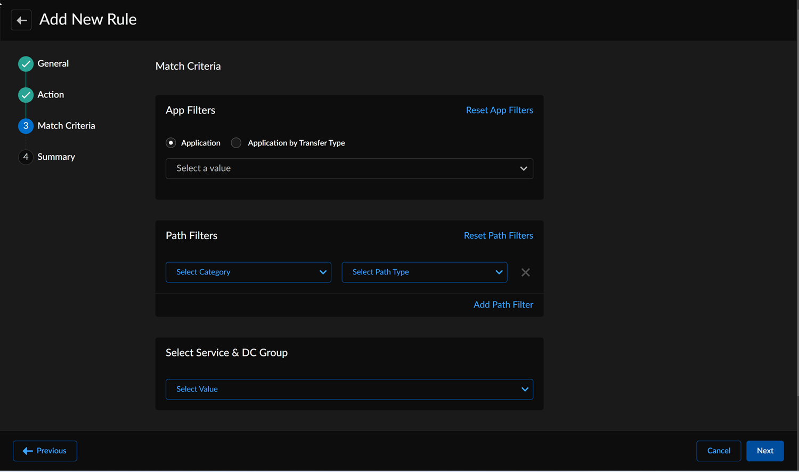Click Add Path Filter link
The image size is (799, 472).
click(503, 305)
